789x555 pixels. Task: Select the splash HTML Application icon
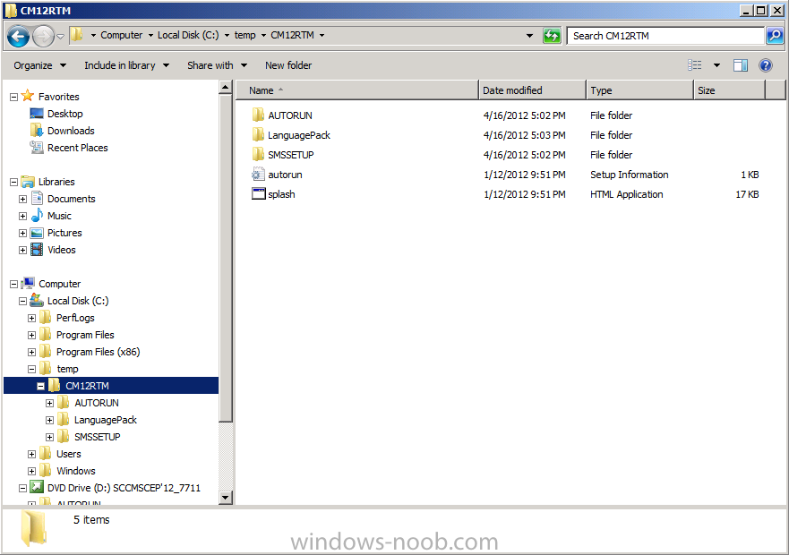click(258, 194)
